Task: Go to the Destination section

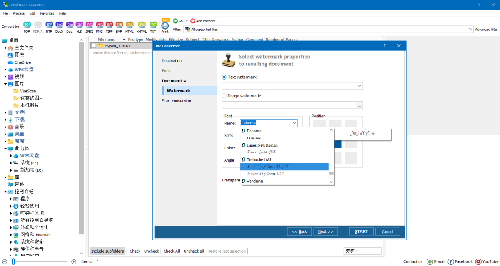Action: click(x=172, y=61)
